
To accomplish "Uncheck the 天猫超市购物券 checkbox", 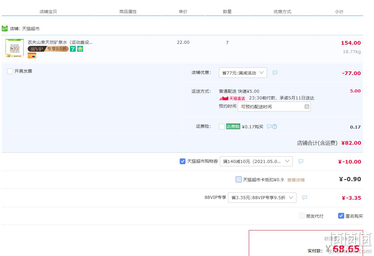I will tap(182, 161).
